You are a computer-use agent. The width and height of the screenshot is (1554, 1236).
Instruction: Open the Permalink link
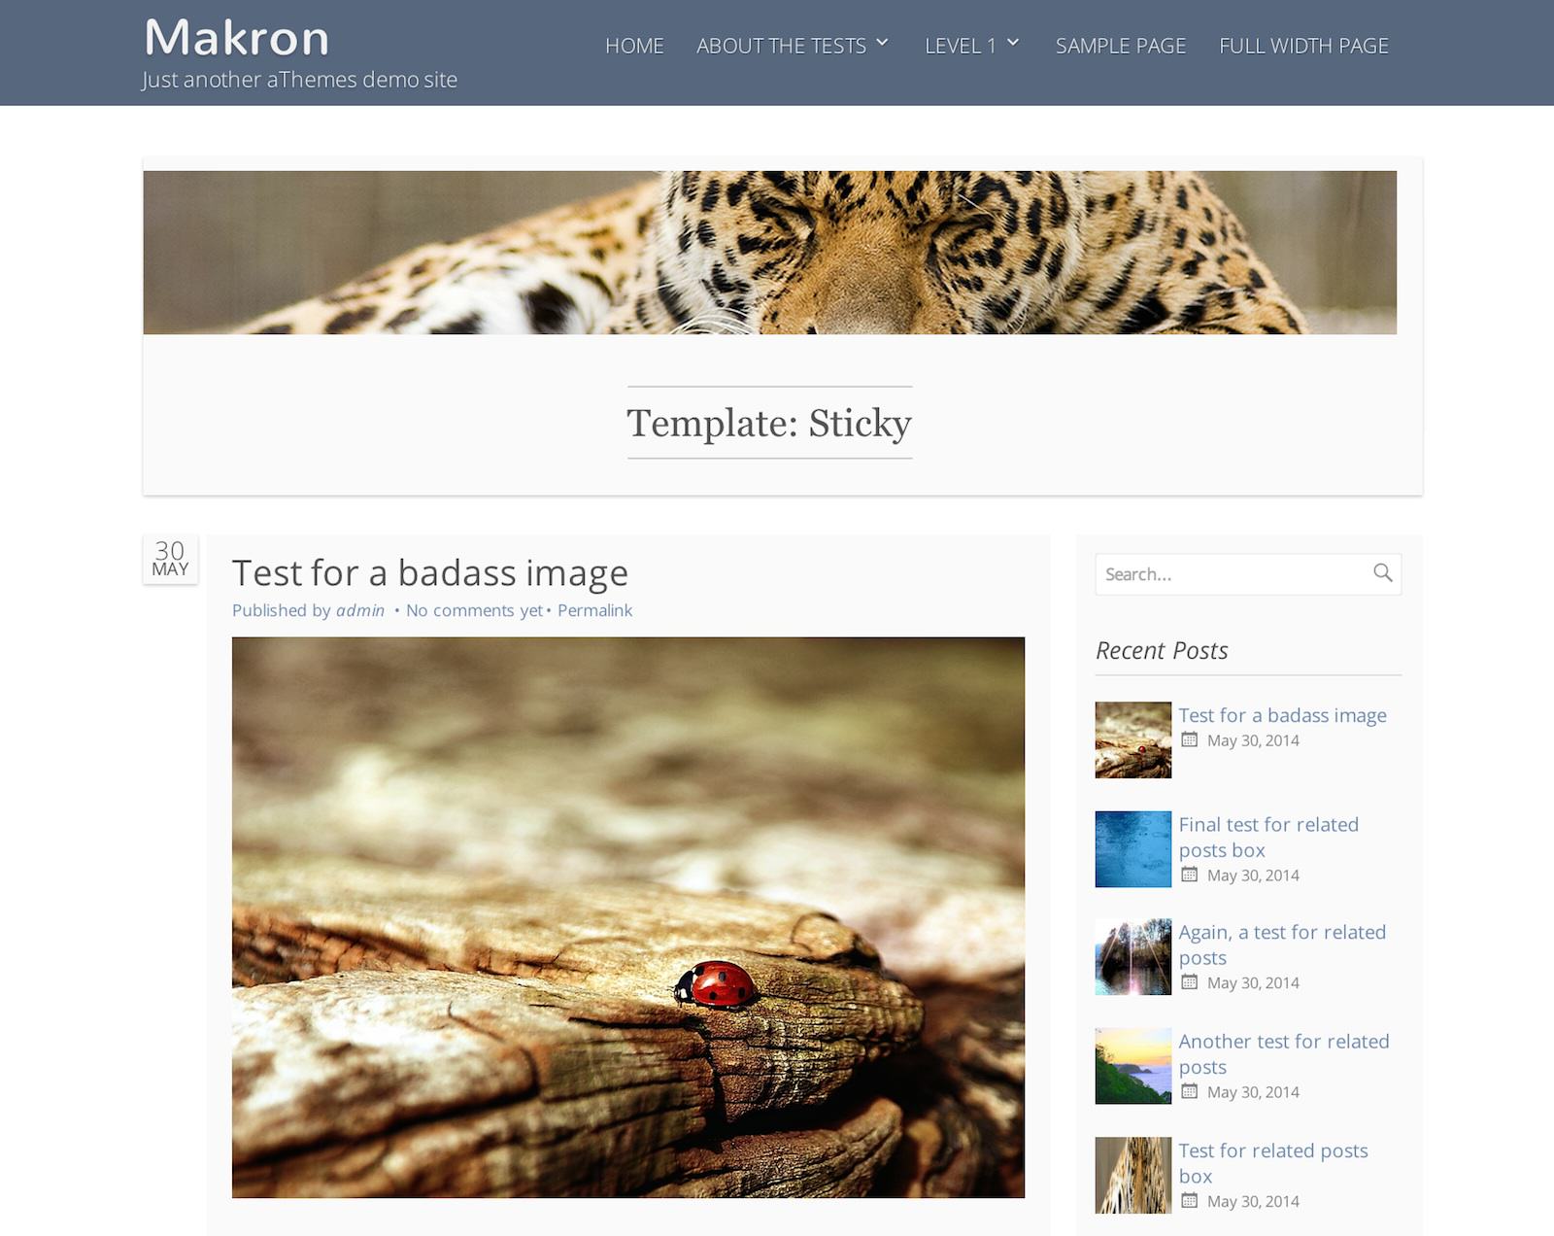click(x=594, y=610)
